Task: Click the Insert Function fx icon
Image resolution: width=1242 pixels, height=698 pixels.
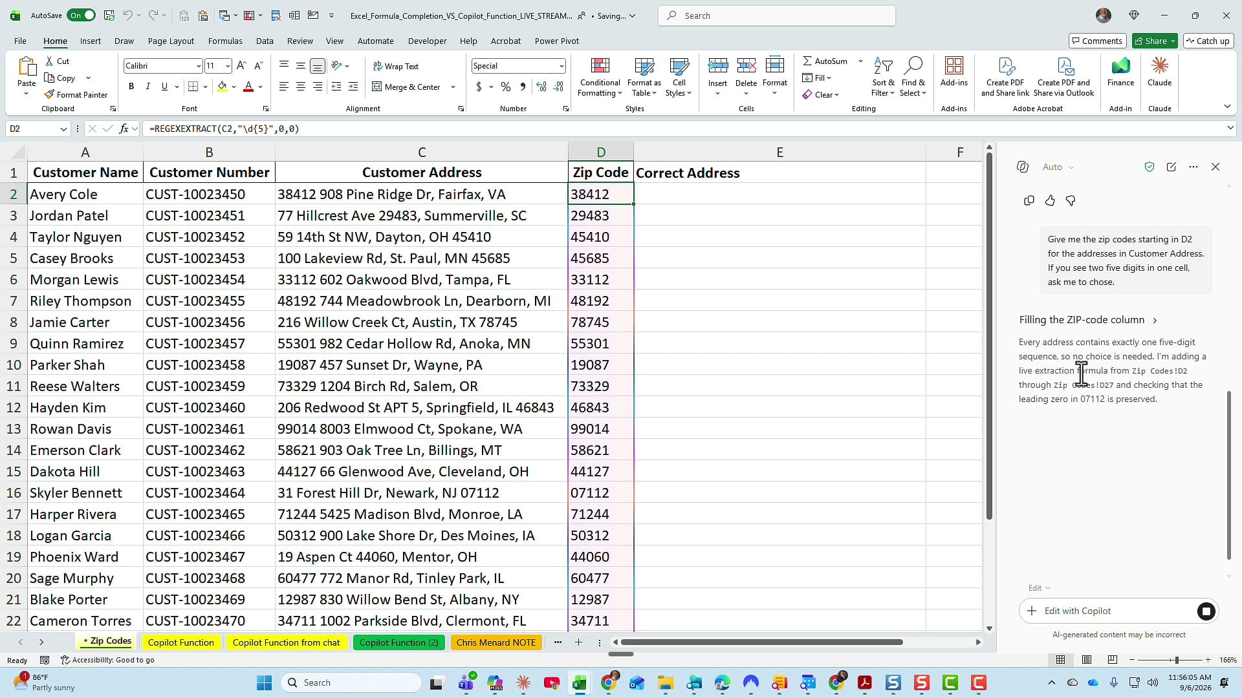Action: [x=124, y=129]
